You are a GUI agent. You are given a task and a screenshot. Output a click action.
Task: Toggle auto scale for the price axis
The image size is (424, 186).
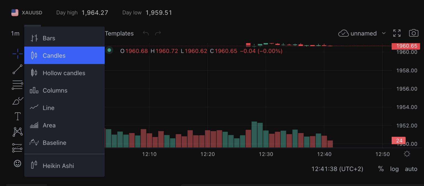tap(411, 169)
